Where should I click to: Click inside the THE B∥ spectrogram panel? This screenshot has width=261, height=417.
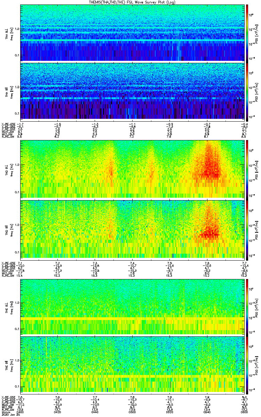pyautogui.click(x=132, y=365)
